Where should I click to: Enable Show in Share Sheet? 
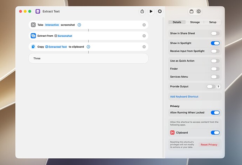coord(215,33)
